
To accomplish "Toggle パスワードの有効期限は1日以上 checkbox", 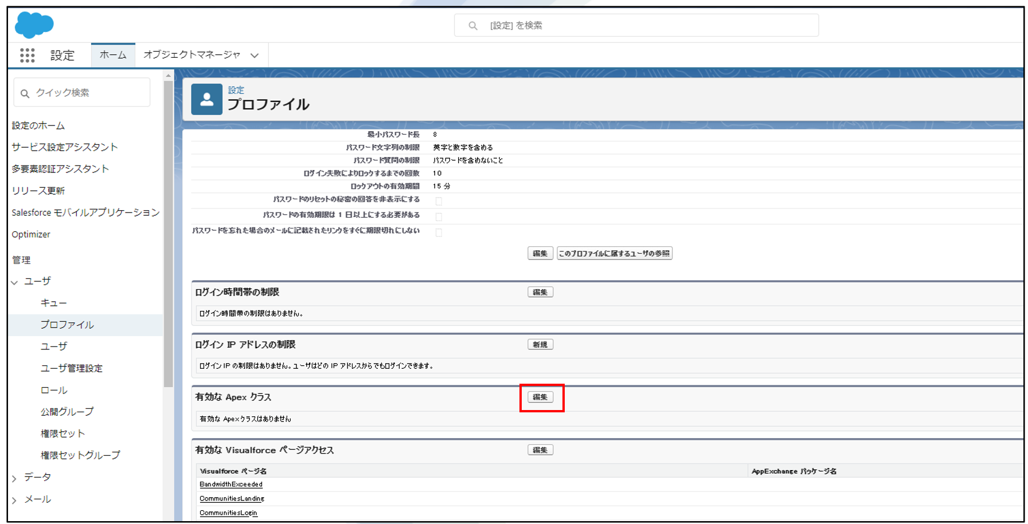I will click(439, 216).
